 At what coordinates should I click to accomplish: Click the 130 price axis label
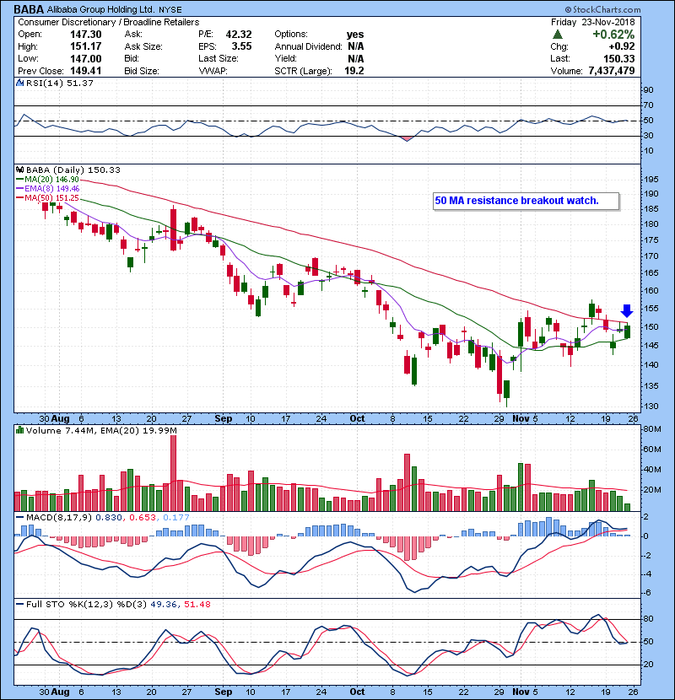point(651,407)
